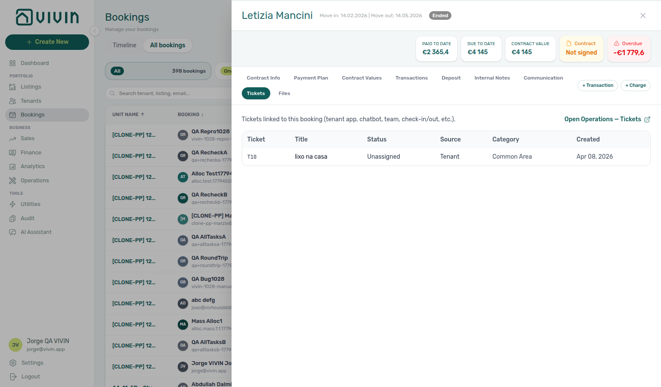The height and width of the screenshot is (387, 661).
Task: Open the Finance sidebar icon
Action: (12, 153)
